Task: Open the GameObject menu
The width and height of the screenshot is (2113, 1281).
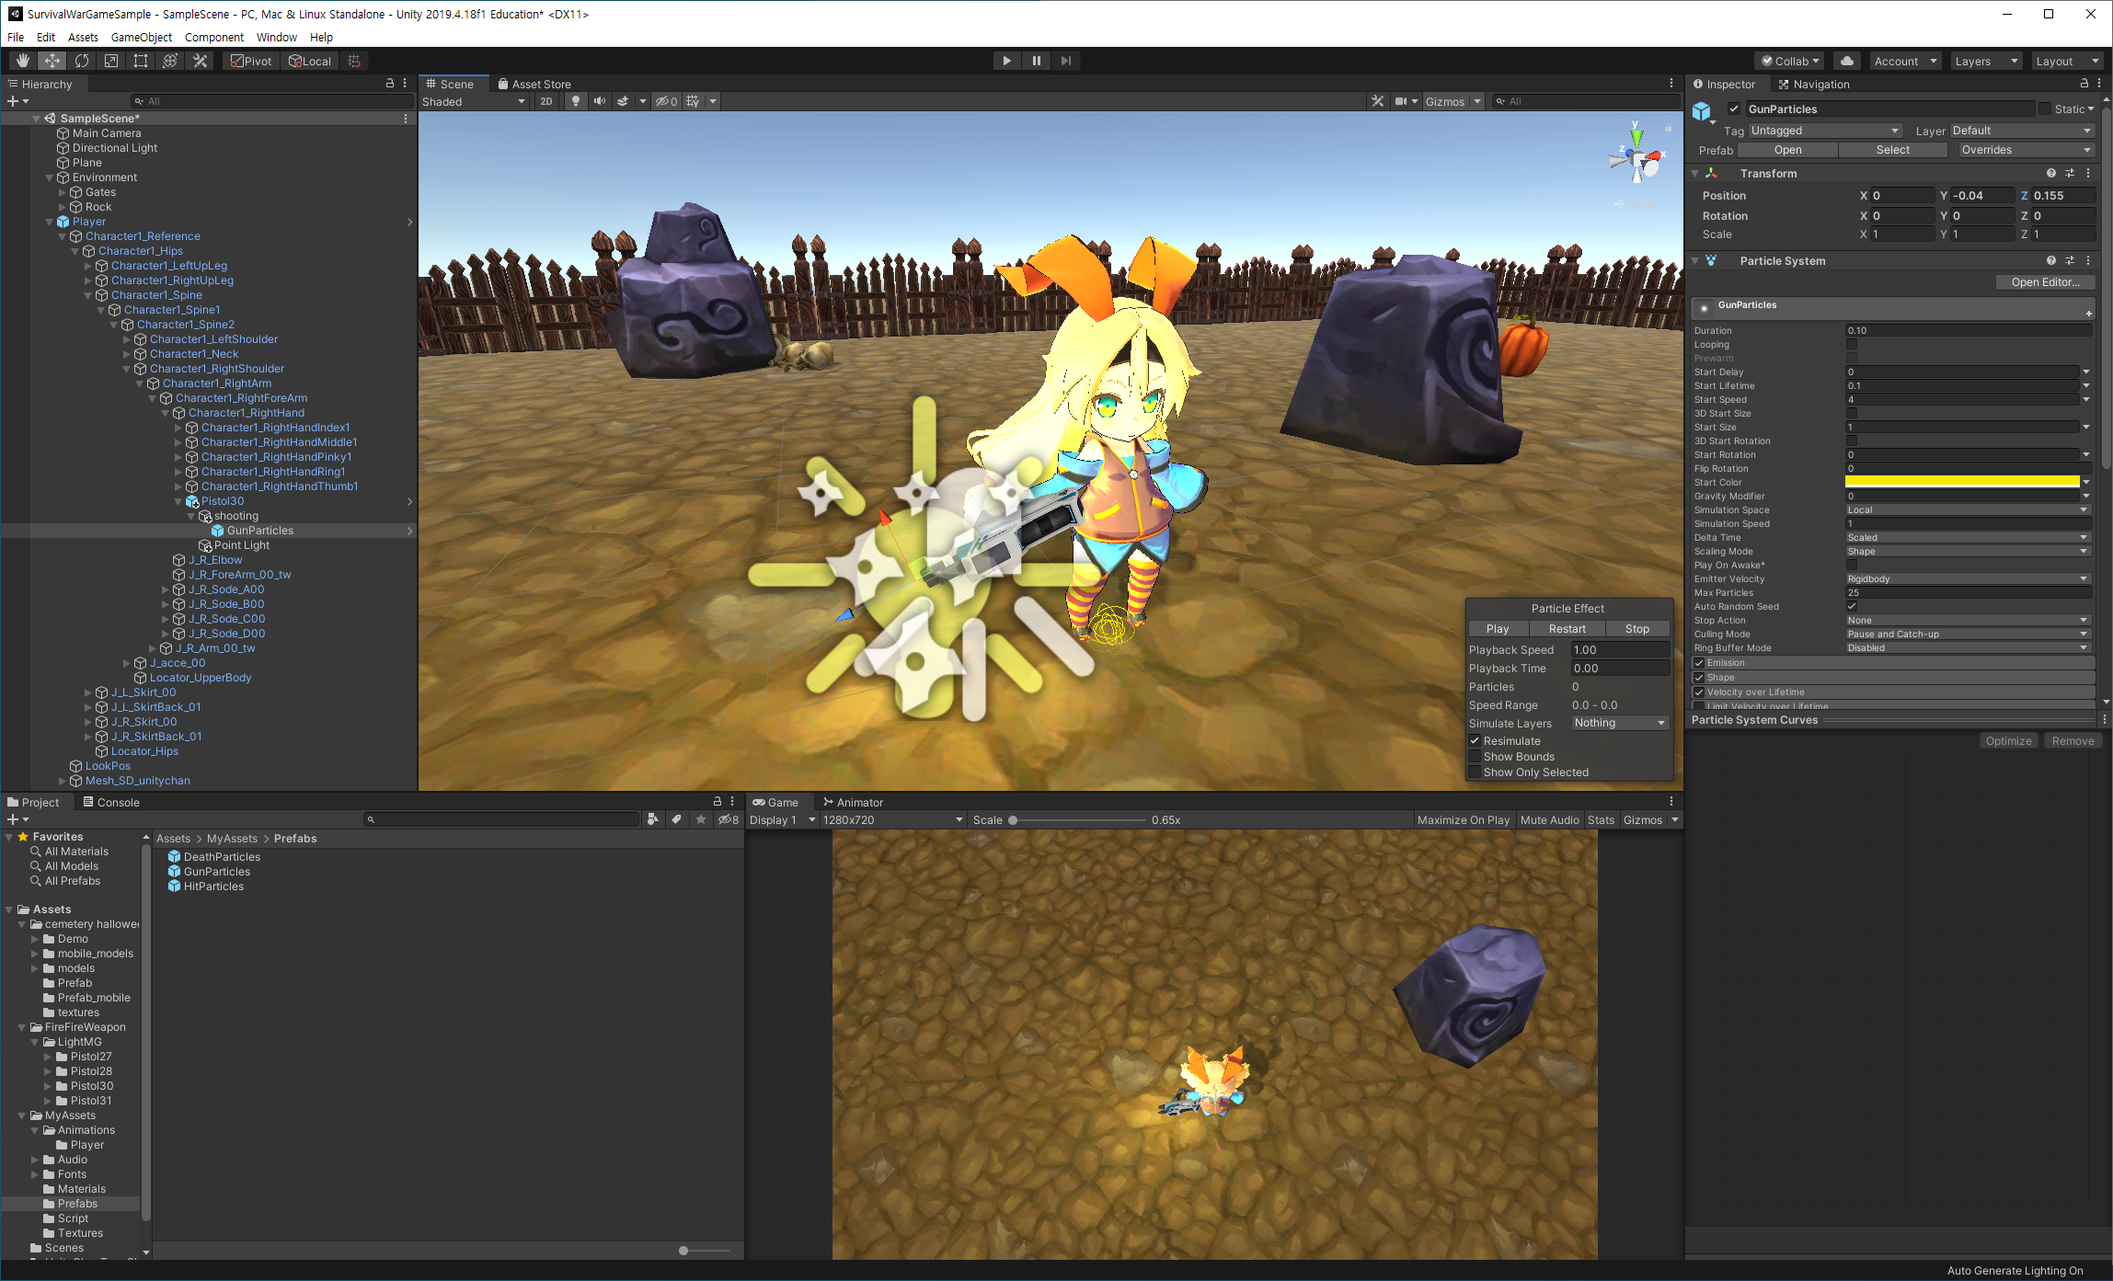Action: pyautogui.click(x=141, y=37)
